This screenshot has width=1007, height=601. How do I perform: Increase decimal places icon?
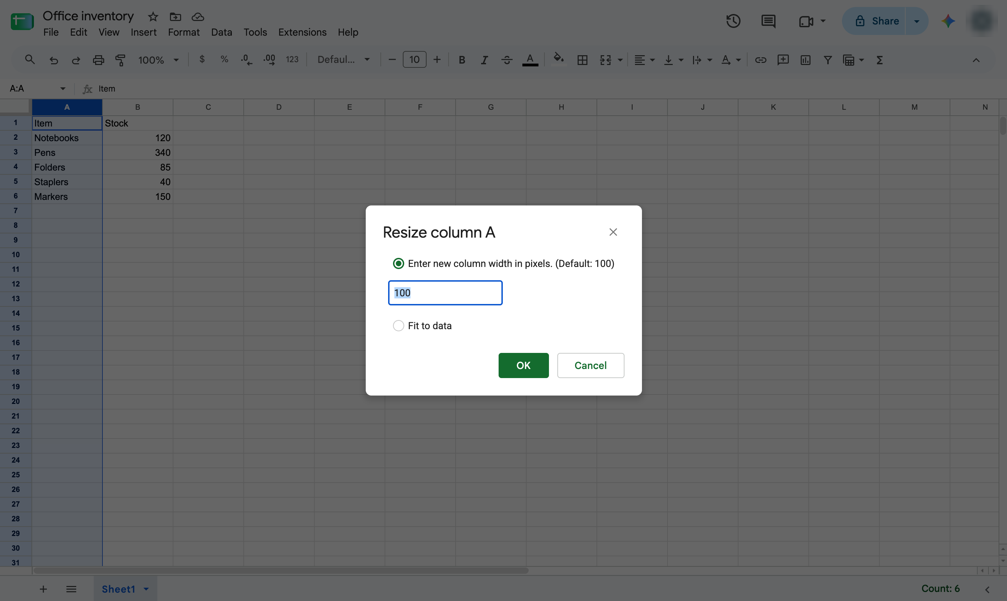click(x=270, y=60)
